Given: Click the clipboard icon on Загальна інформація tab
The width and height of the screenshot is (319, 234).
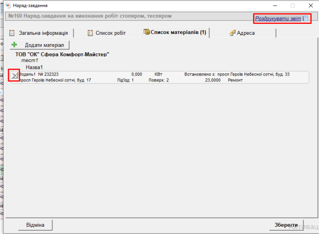Looking at the screenshot, I should pos(12,33).
